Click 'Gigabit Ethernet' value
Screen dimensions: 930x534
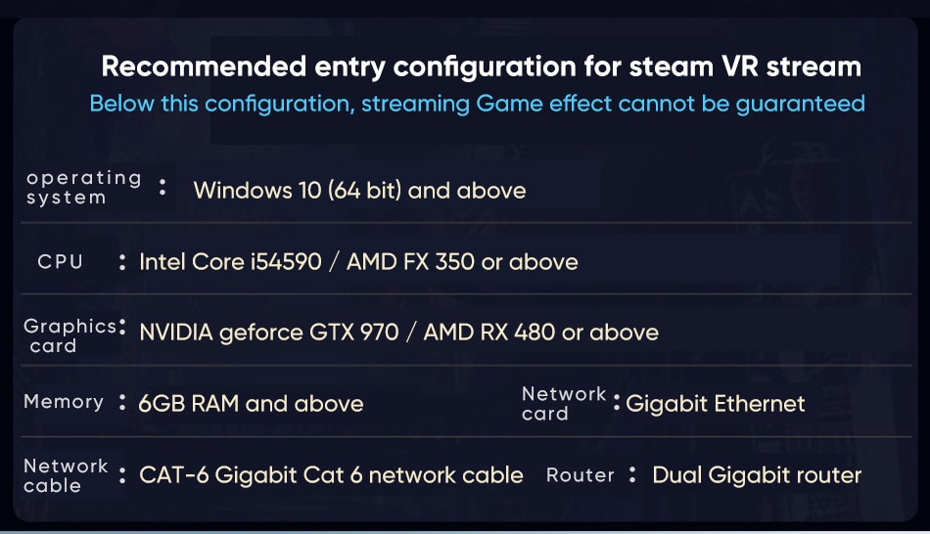click(x=716, y=404)
